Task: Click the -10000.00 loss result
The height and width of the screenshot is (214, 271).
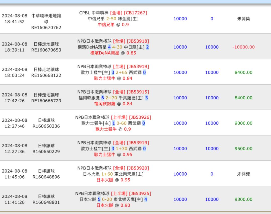Action: 243,47
